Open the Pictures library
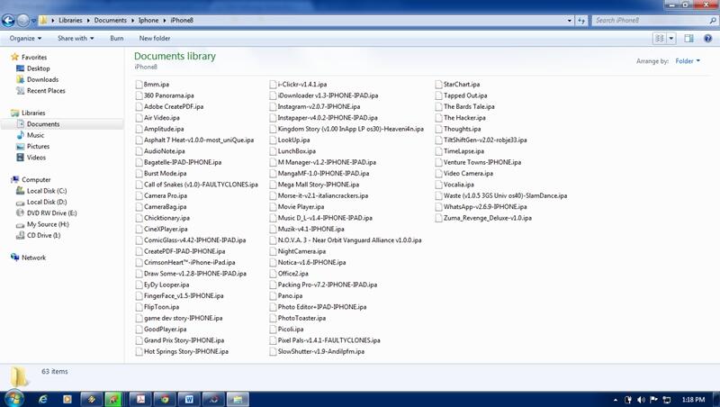 pyautogui.click(x=38, y=146)
